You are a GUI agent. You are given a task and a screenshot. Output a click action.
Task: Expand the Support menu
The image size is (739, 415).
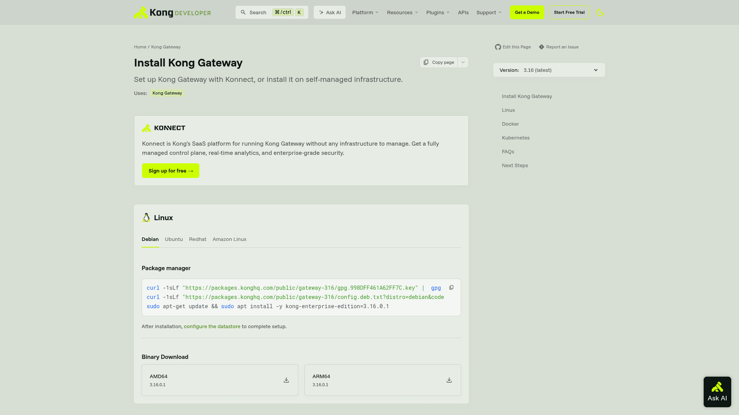(x=489, y=12)
